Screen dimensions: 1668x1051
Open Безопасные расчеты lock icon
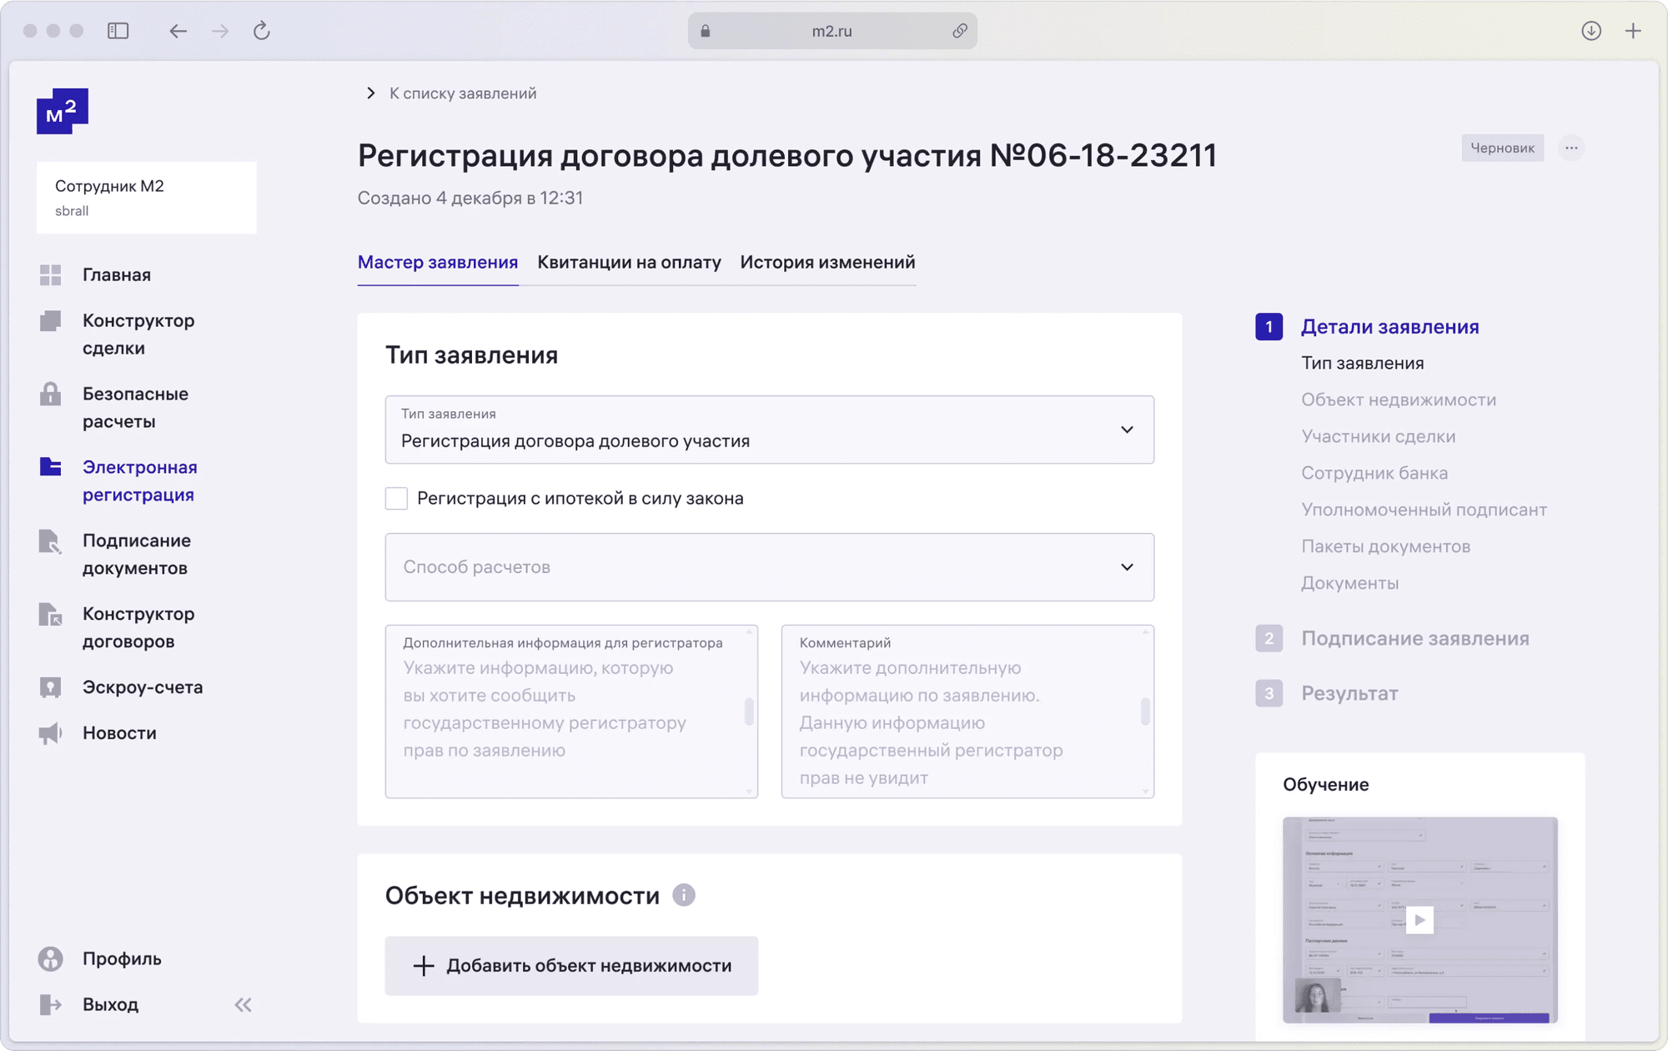50,395
